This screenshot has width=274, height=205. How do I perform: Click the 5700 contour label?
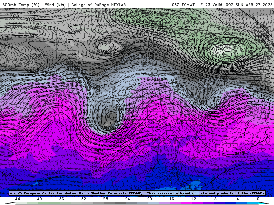point(66,96)
